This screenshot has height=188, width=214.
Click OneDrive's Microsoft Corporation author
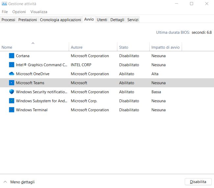coord(90,74)
